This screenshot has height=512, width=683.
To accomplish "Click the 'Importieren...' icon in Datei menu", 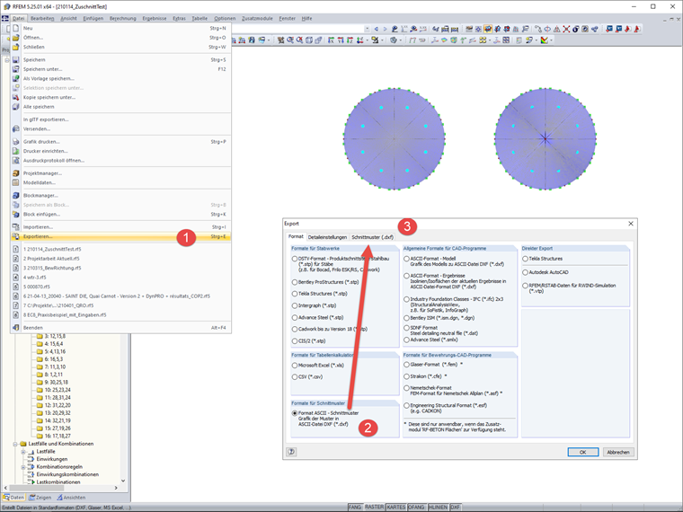I will click(15, 227).
